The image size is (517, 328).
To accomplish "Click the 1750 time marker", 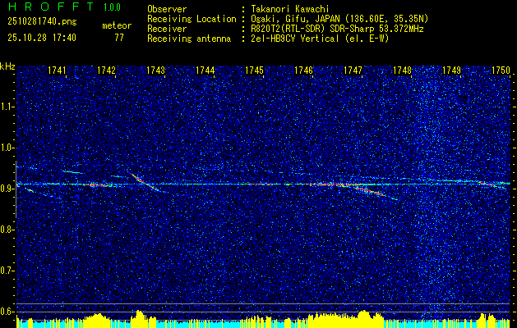I will click(x=501, y=70).
